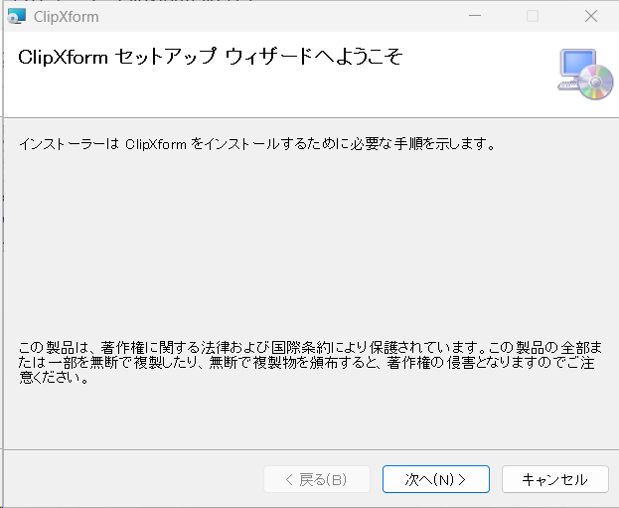
Task: Minimize the ClipXform setup window
Action: pyautogui.click(x=475, y=16)
